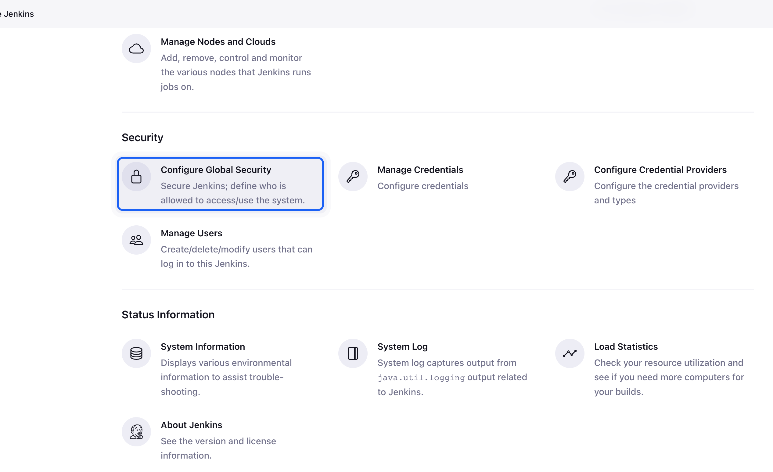Click 'Displays various environmental information' text

coord(226,377)
